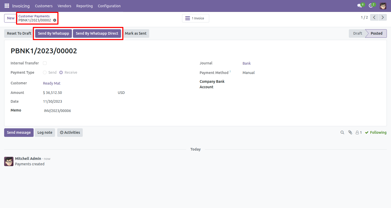The image size is (391, 208).
Task: Click Reset To Draft button
Action: 19,33
